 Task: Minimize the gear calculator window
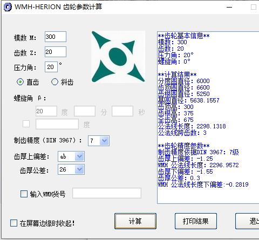[229, 7]
